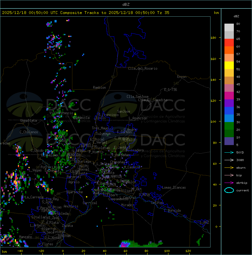Click the V_Flores label
252x255 pixels.
point(46,244)
